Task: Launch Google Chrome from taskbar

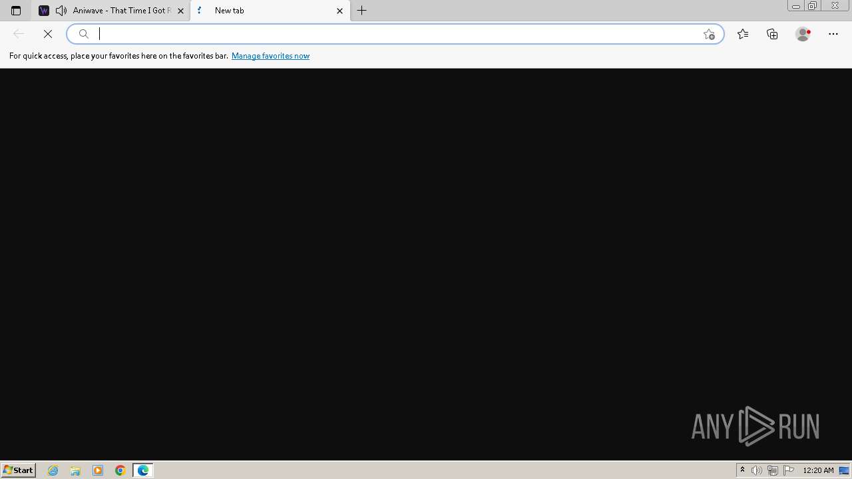Action: pos(120,470)
